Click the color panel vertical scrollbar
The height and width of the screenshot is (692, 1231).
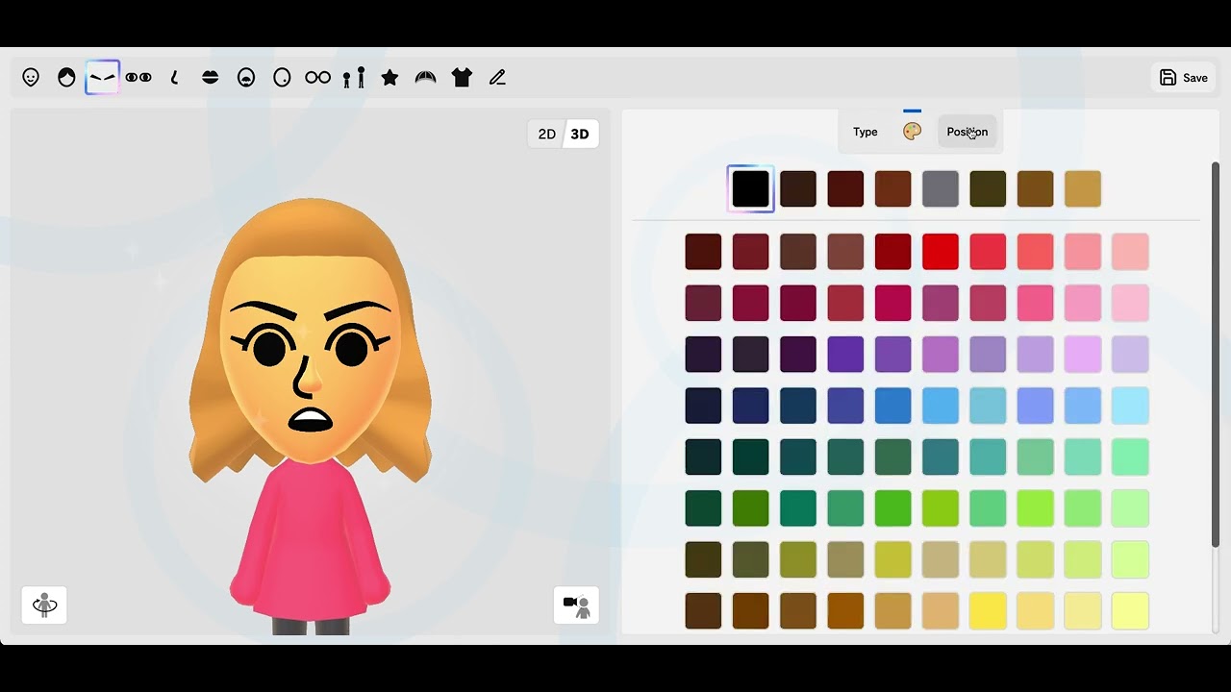pos(1216,355)
